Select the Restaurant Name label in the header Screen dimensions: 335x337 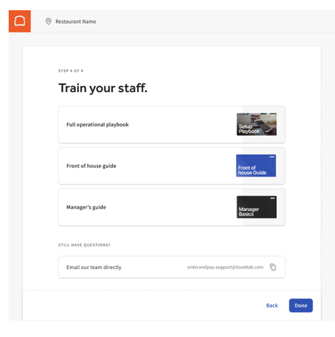pos(76,21)
